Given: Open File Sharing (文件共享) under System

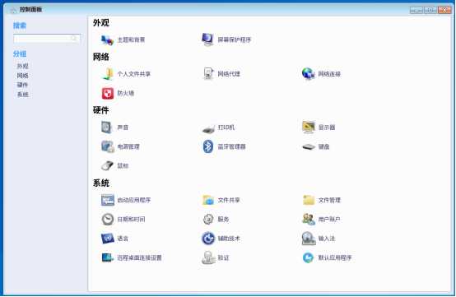Looking at the screenshot, I should pos(221,200).
